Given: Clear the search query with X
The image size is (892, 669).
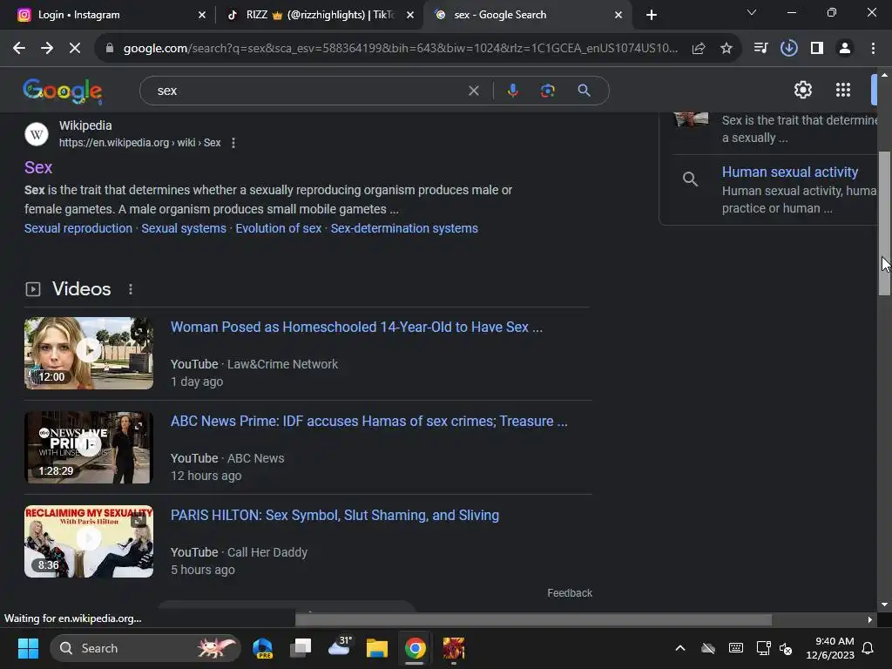Looking at the screenshot, I should coord(473,91).
